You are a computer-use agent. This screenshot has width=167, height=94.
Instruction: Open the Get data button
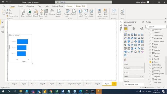[x=23, y=13]
